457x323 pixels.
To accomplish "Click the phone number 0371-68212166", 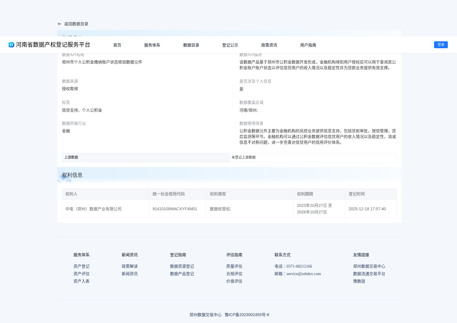I will (x=299, y=266).
